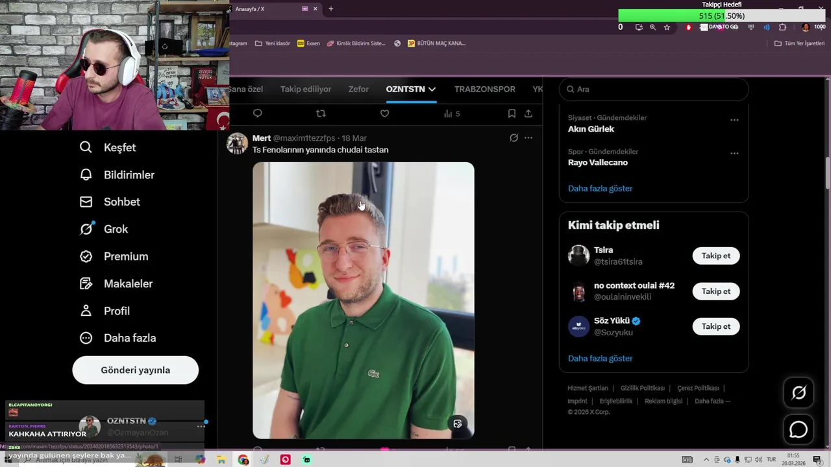Open the Hizmet Şartları link

pyautogui.click(x=588, y=388)
